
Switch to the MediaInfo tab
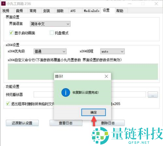92,11
